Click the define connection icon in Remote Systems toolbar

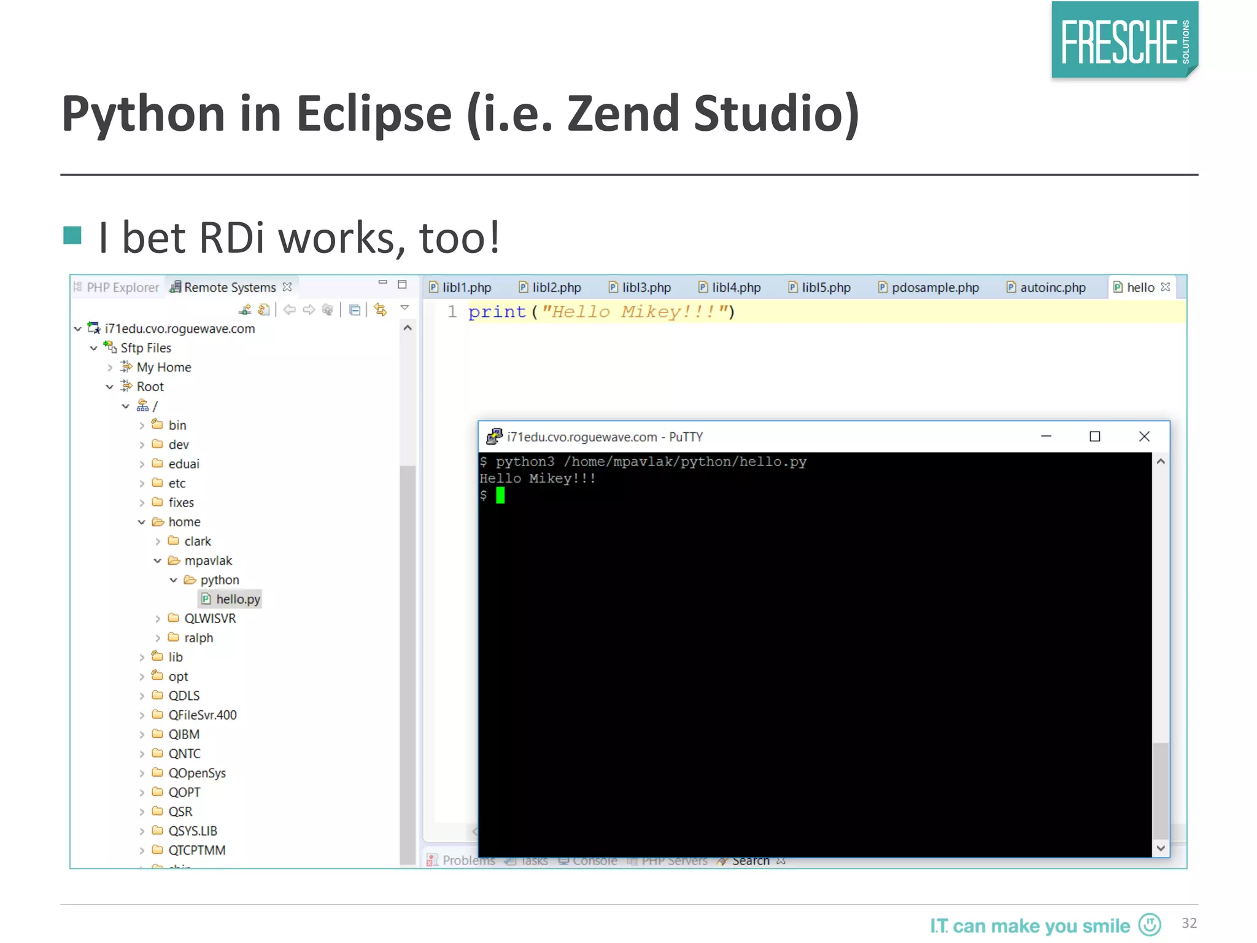[x=245, y=309]
